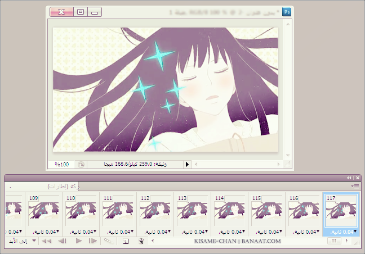Open the animation panel flyout menu

click(355, 185)
